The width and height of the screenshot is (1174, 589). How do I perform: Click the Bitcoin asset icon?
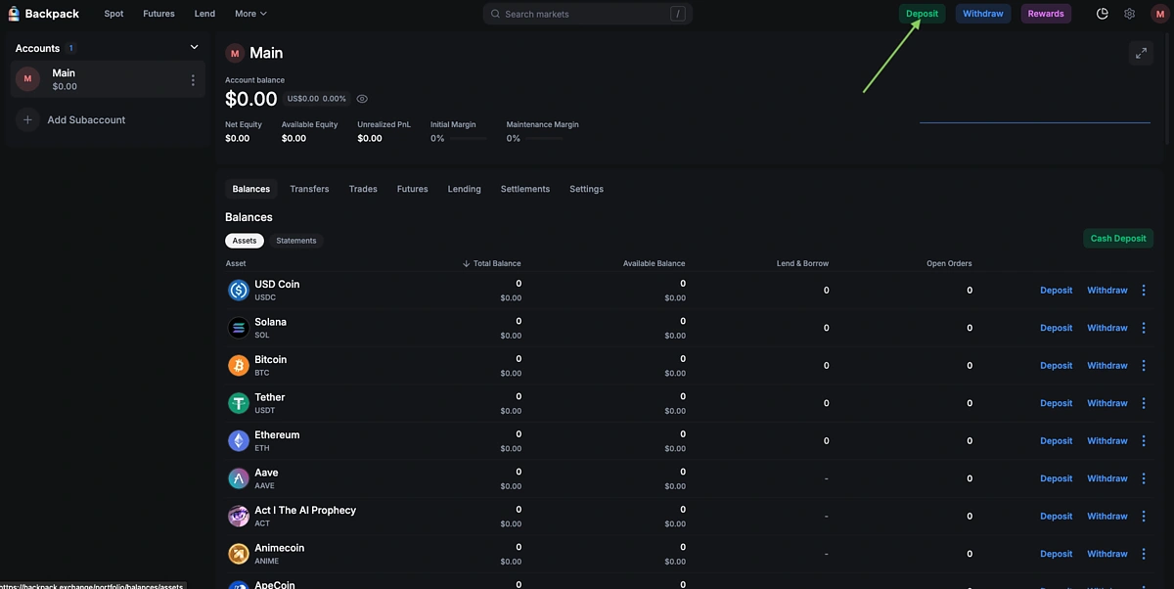coord(239,365)
